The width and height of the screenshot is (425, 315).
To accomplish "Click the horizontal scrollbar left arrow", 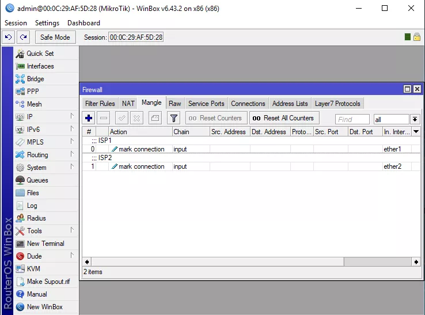I will click(87, 262).
